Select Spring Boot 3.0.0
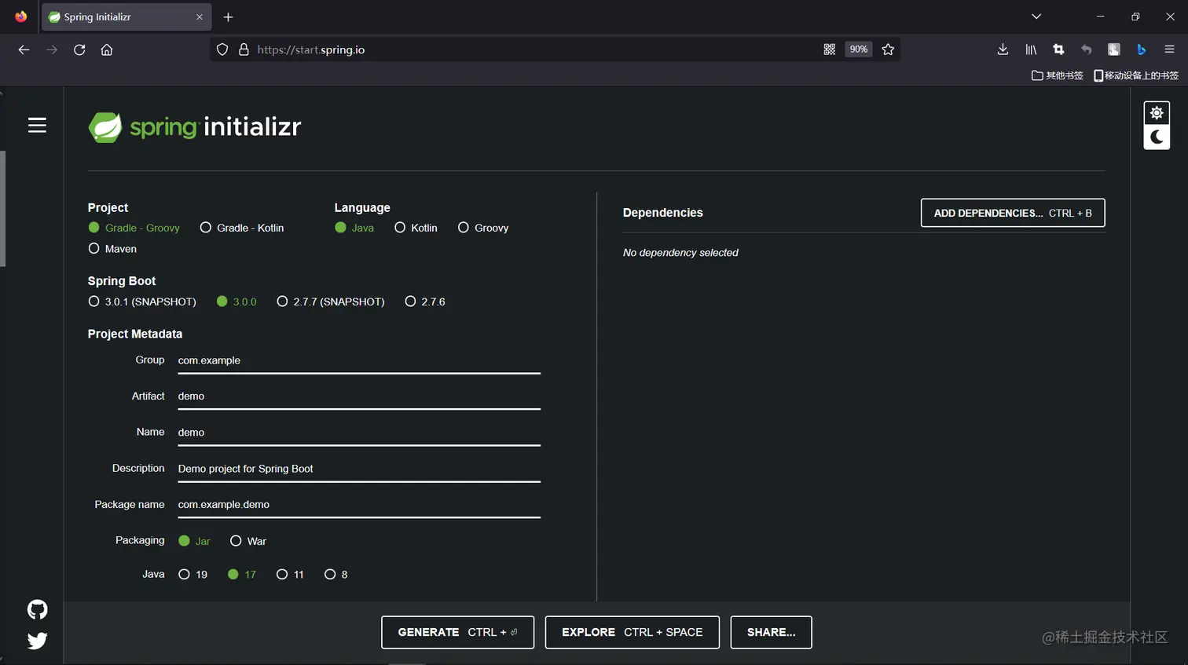The image size is (1188, 665). click(x=236, y=301)
